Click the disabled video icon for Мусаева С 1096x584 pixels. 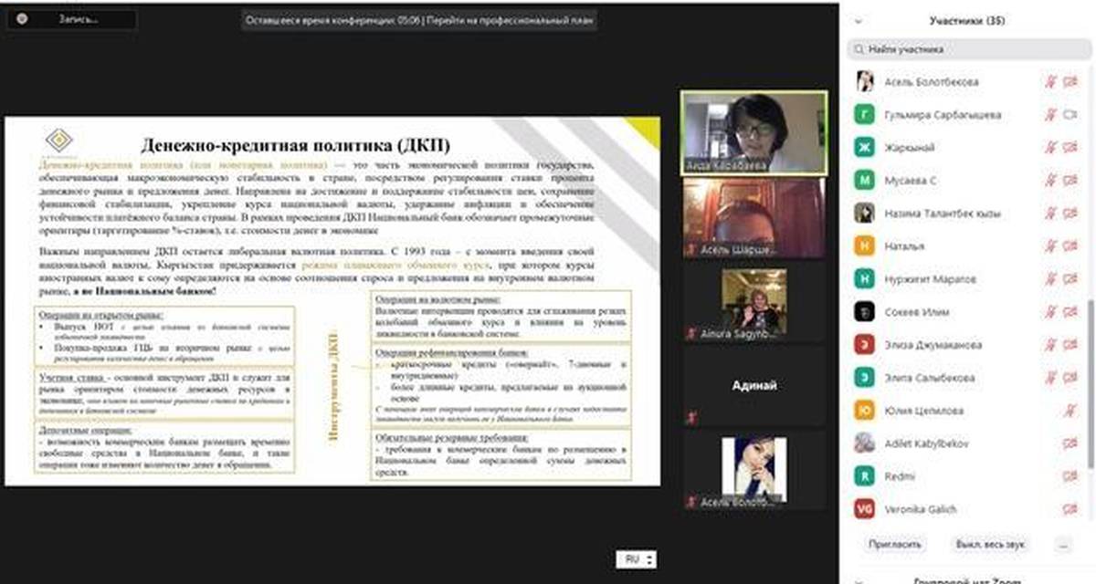coord(1070,181)
